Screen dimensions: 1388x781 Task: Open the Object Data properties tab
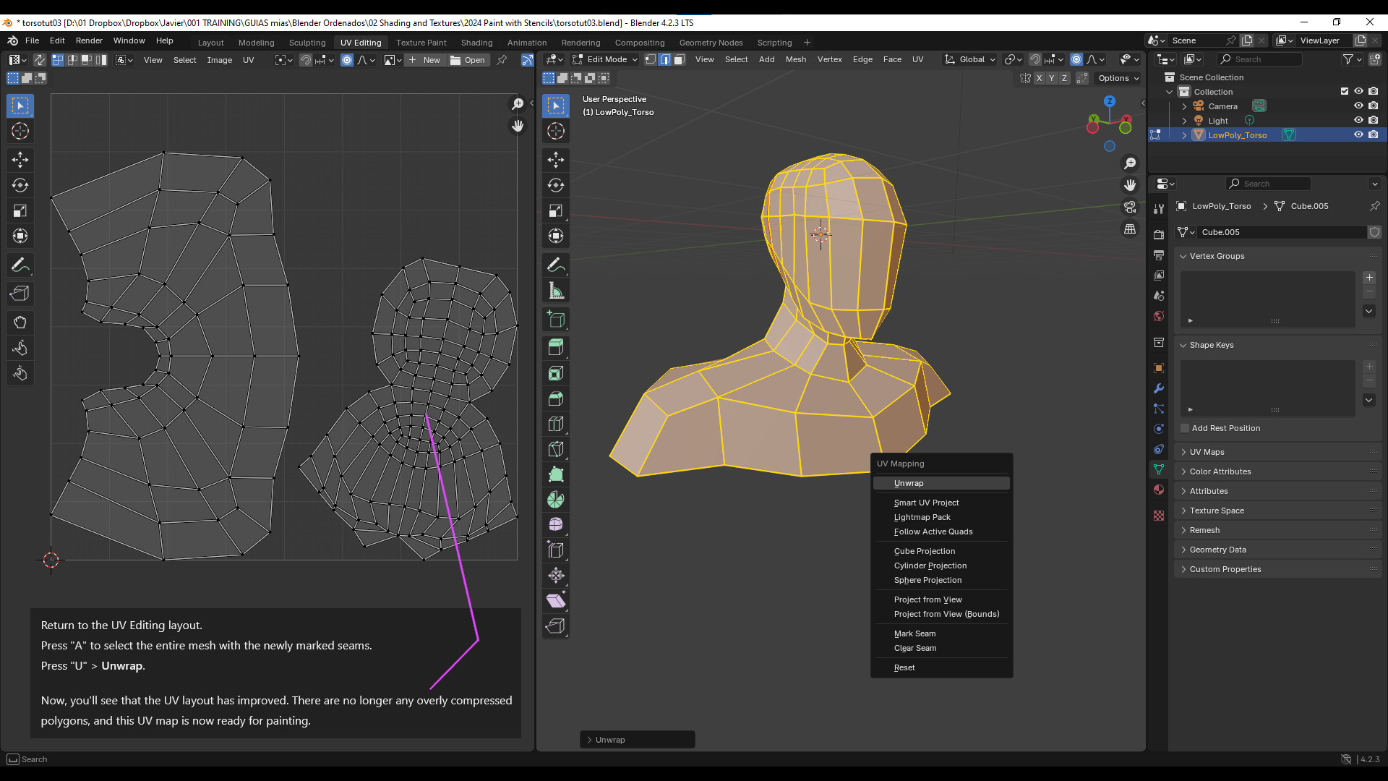coord(1159,469)
